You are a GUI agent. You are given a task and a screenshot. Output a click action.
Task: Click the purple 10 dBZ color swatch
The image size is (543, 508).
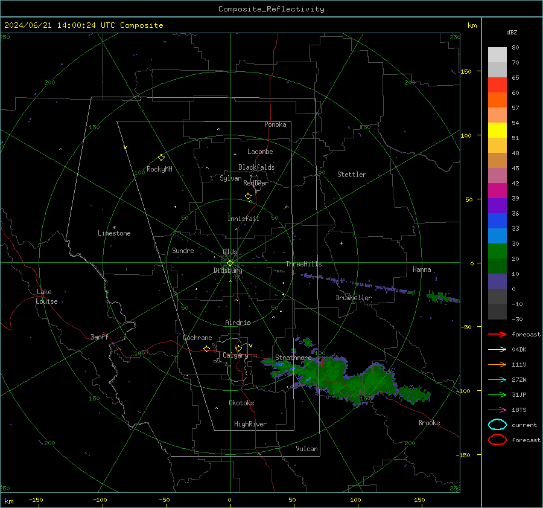[497, 281]
